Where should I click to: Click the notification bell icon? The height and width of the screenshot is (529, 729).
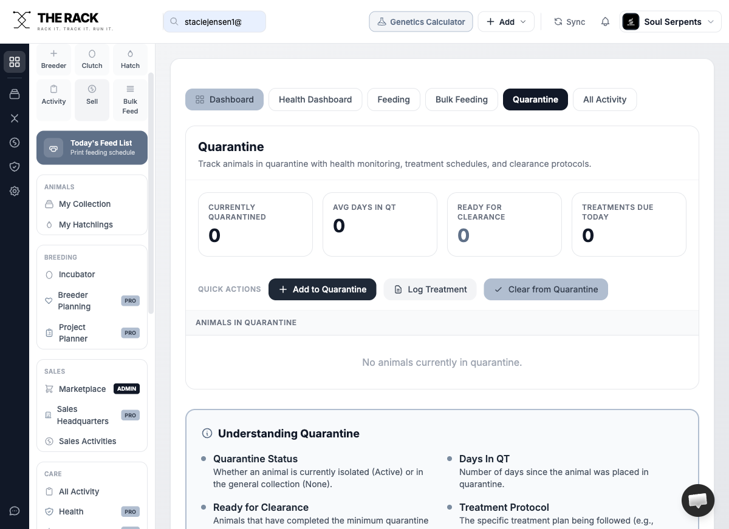click(605, 22)
